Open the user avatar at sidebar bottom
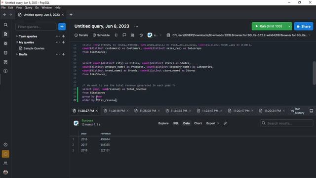Image resolution: width=316 pixels, height=178 pixels. click(x=5, y=172)
